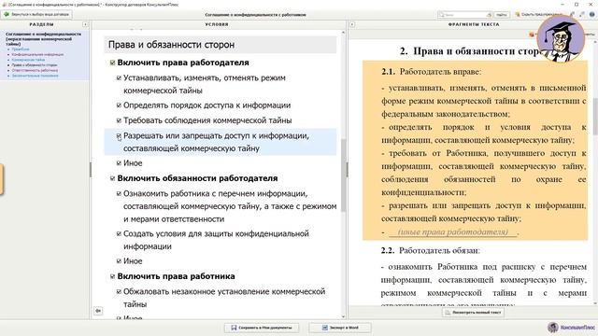Open section 'Права и обязанности сторон' in the Разделы list

[35, 65]
